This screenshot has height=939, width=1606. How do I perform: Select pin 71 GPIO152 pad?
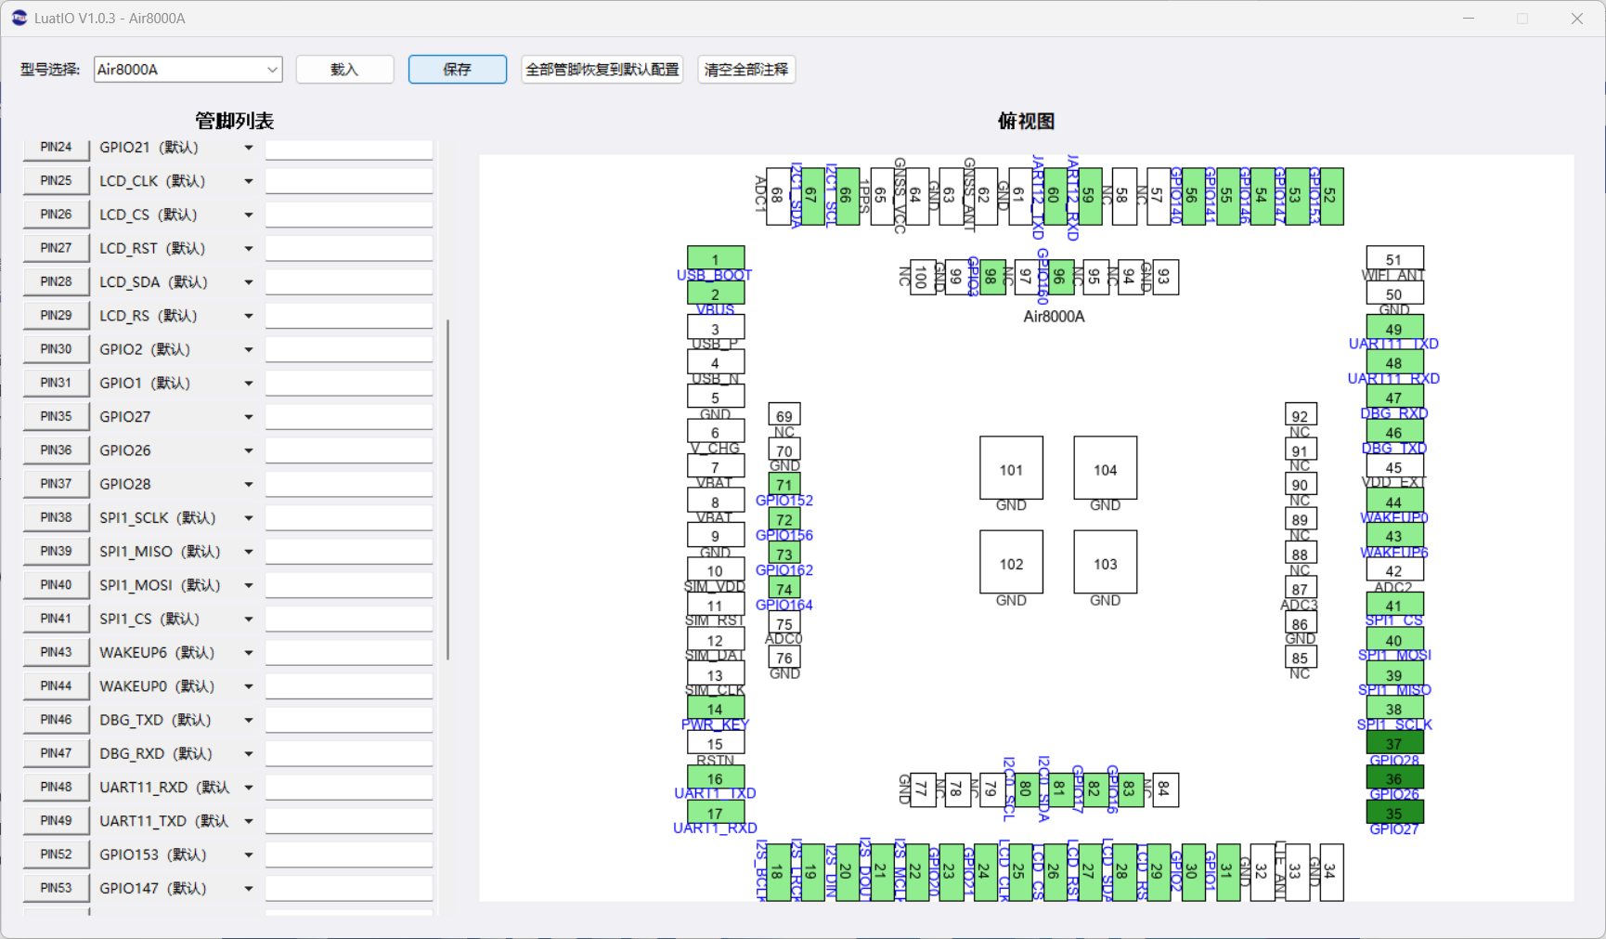[784, 483]
